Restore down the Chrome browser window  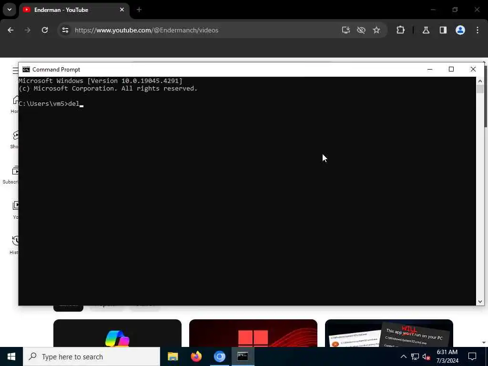coord(455,10)
